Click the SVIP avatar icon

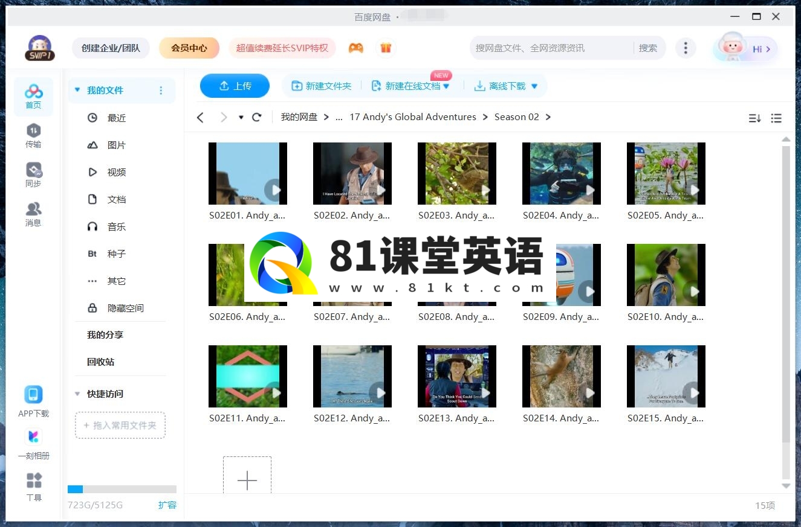click(x=40, y=48)
